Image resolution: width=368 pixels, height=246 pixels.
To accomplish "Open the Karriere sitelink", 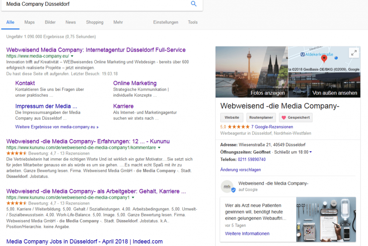I will point(123,106).
